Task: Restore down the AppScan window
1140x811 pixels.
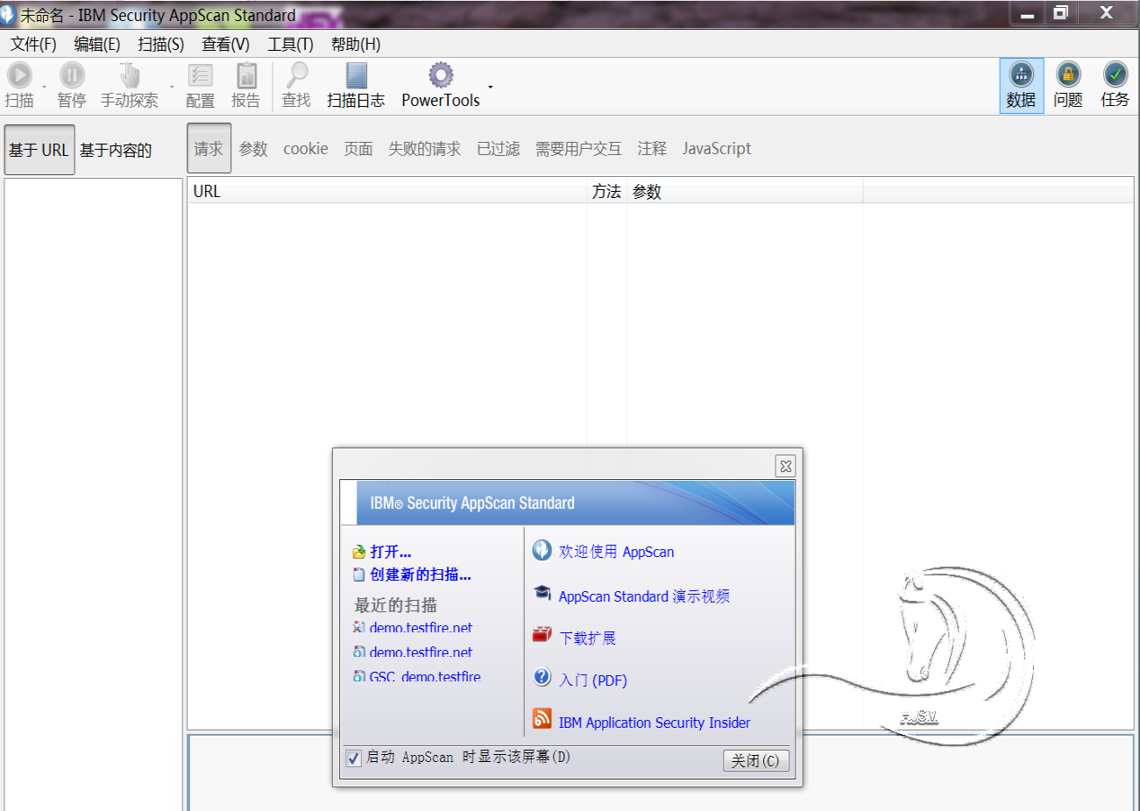Action: 1061,12
